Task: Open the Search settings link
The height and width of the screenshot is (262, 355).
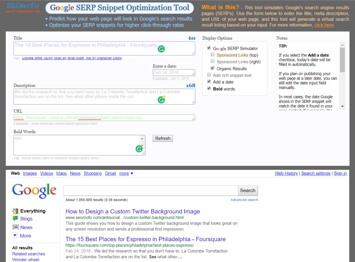Action: click(315, 173)
